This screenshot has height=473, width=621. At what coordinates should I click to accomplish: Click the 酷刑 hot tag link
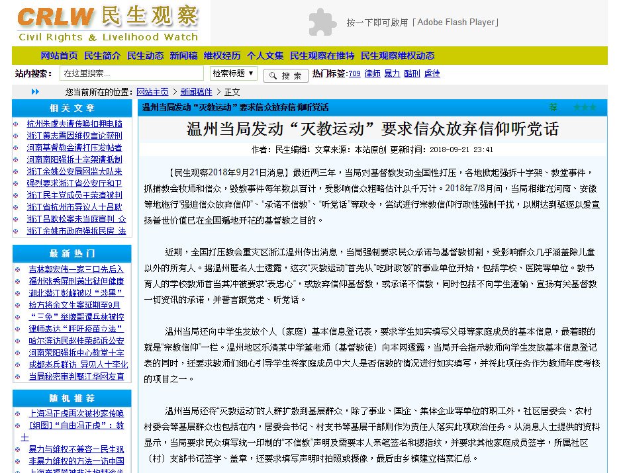pos(412,73)
